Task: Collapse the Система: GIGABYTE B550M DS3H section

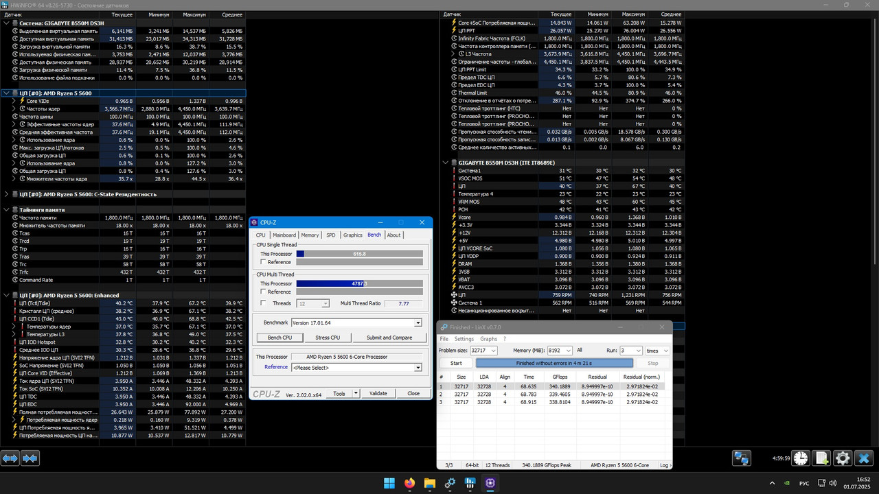Action: pyautogui.click(x=6, y=23)
